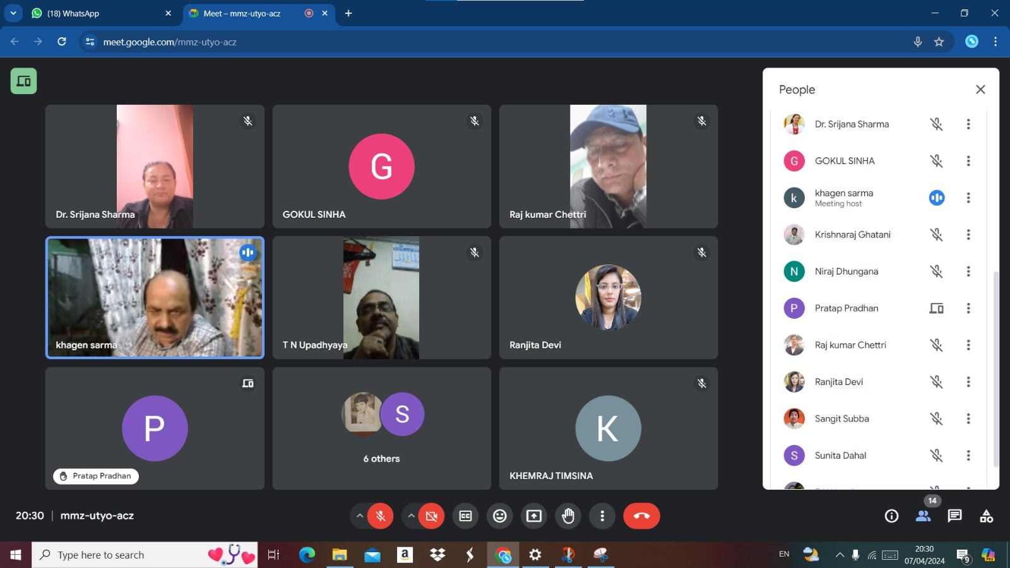Open more options menu for GOKUL SINHA
The height and width of the screenshot is (568, 1010).
(968, 161)
